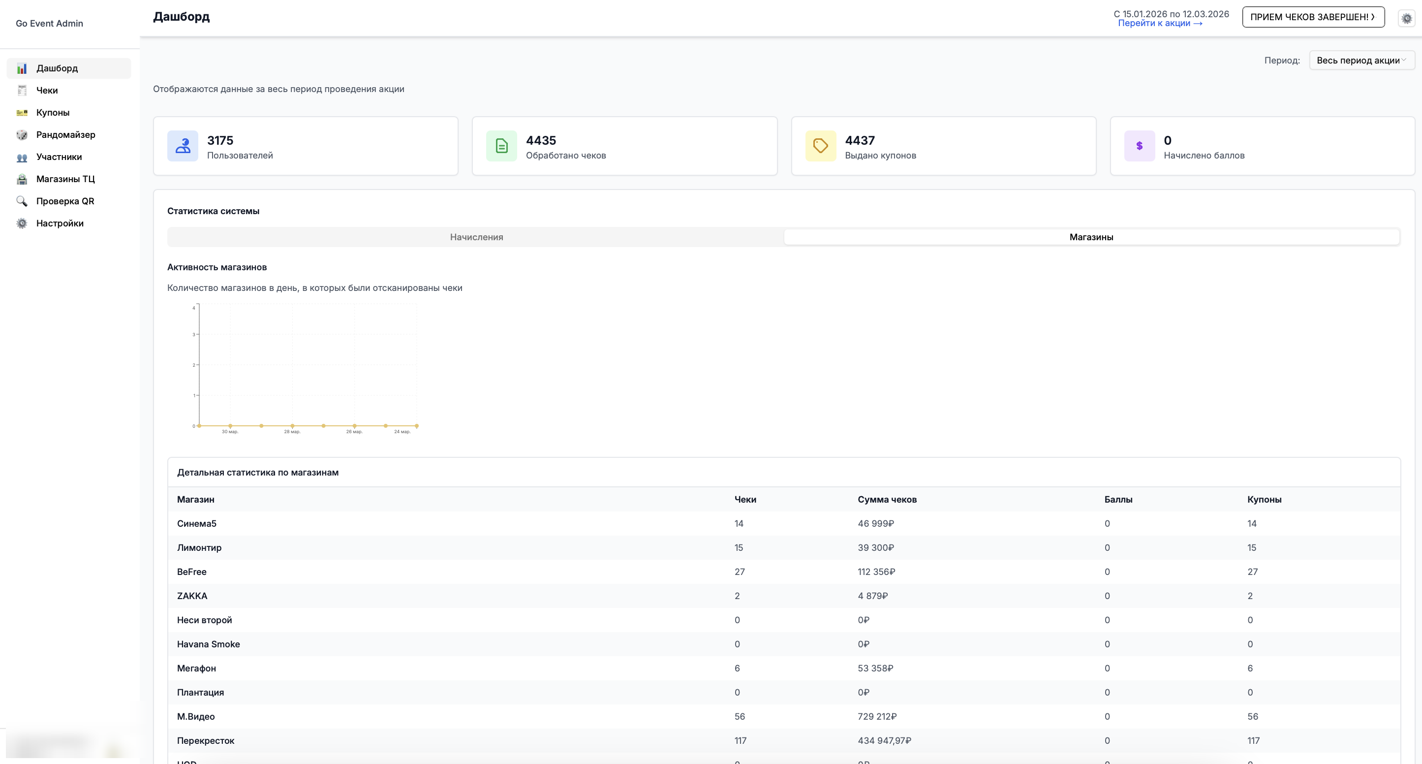Click the Чеки receipt sidebar icon
This screenshot has height=764, width=1422.
(x=22, y=91)
